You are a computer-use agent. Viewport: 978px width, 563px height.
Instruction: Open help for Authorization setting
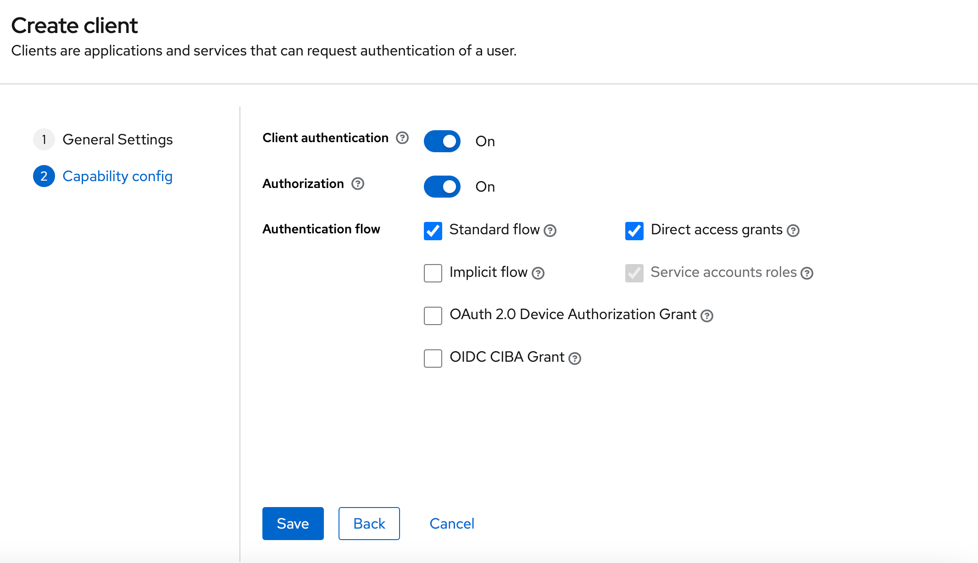click(x=358, y=184)
